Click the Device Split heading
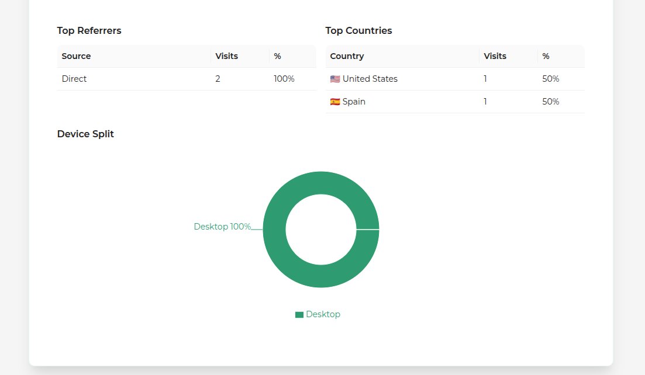The image size is (645, 375). click(85, 134)
